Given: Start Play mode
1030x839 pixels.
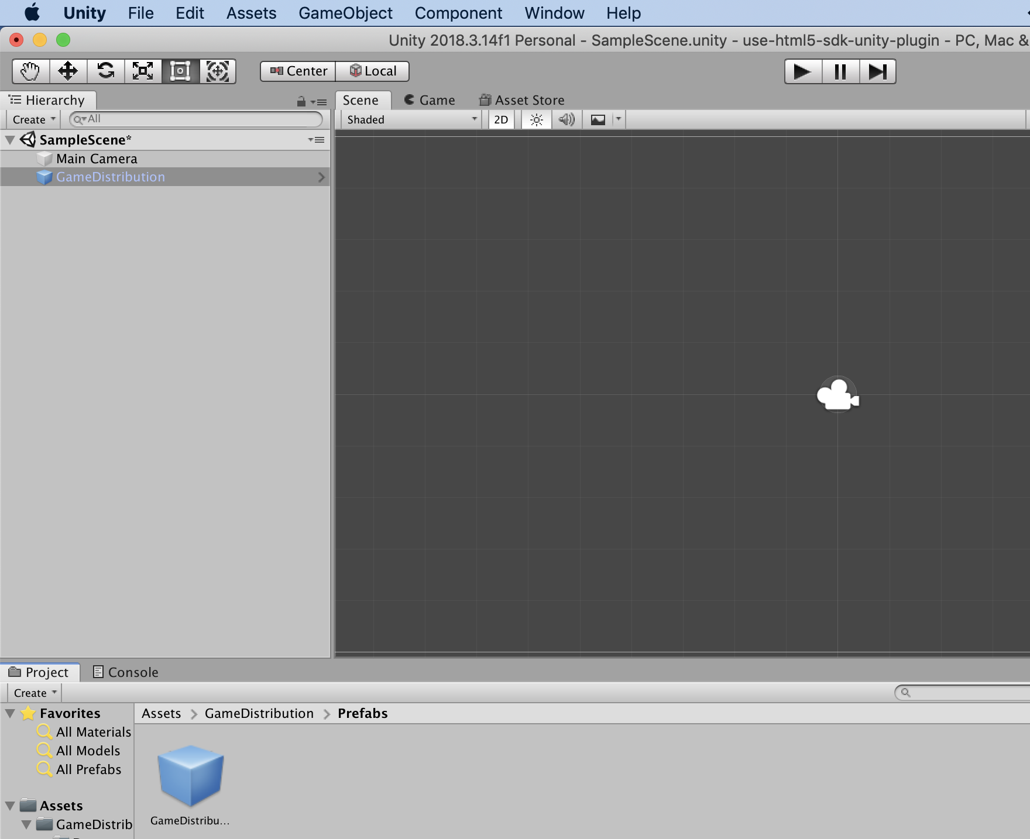Looking at the screenshot, I should [803, 71].
